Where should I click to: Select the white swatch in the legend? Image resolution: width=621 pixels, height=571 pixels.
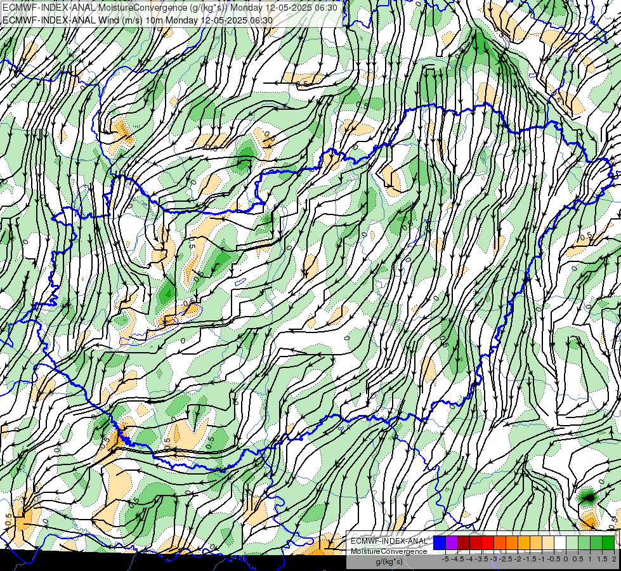pos(560,543)
